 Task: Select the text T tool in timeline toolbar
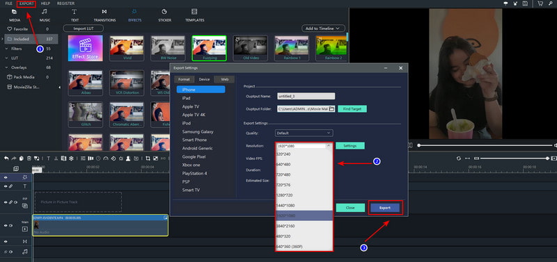pyautogui.click(x=49, y=158)
